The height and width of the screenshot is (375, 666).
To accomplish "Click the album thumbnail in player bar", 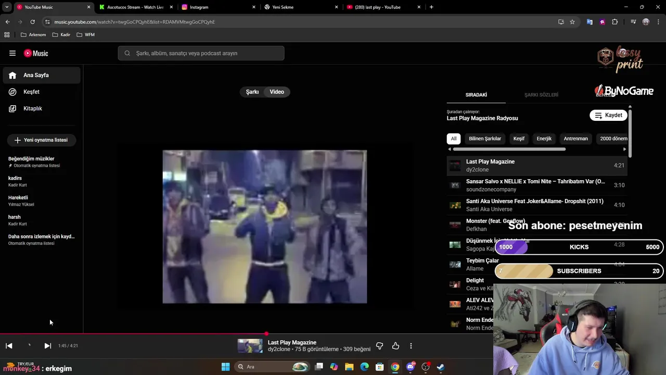I will point(250,346).
